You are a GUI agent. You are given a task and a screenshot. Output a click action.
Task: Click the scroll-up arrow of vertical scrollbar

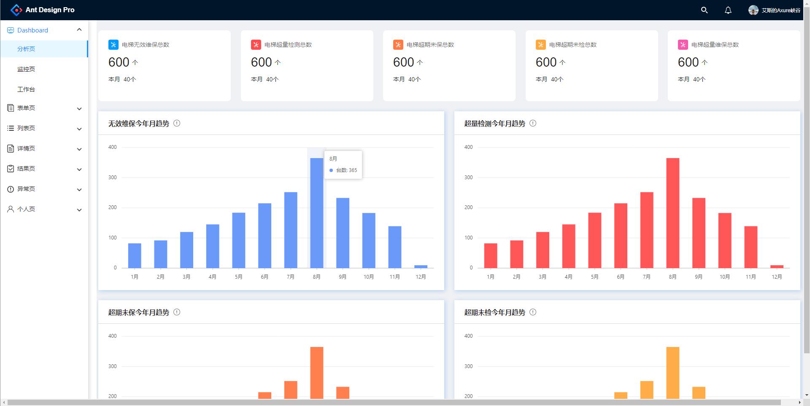[806, 3]
